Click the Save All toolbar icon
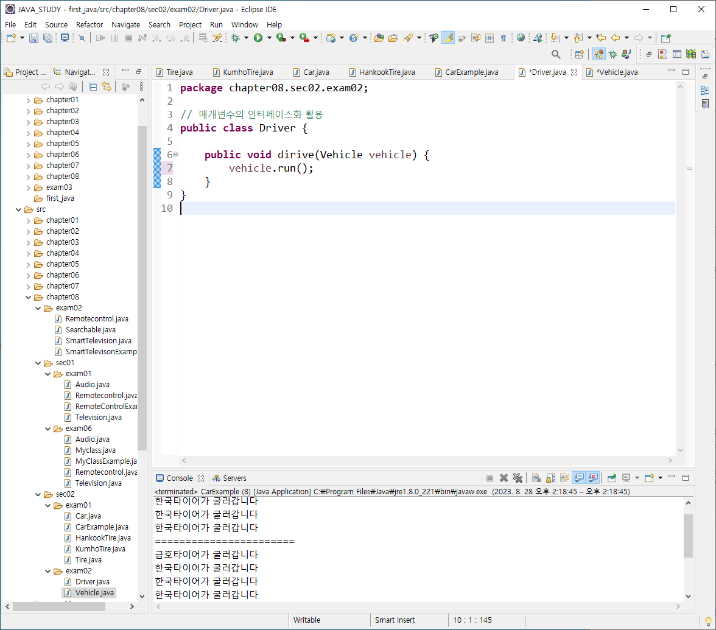 pos(47,38)
